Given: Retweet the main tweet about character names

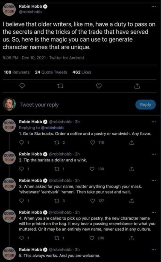Looking at the screenshot, I should [60, 86].
